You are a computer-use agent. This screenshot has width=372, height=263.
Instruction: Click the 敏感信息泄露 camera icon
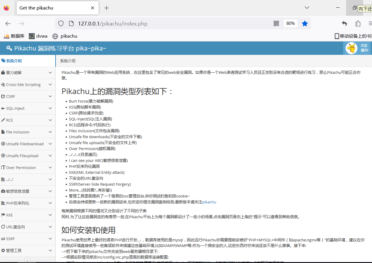point(3,191)
